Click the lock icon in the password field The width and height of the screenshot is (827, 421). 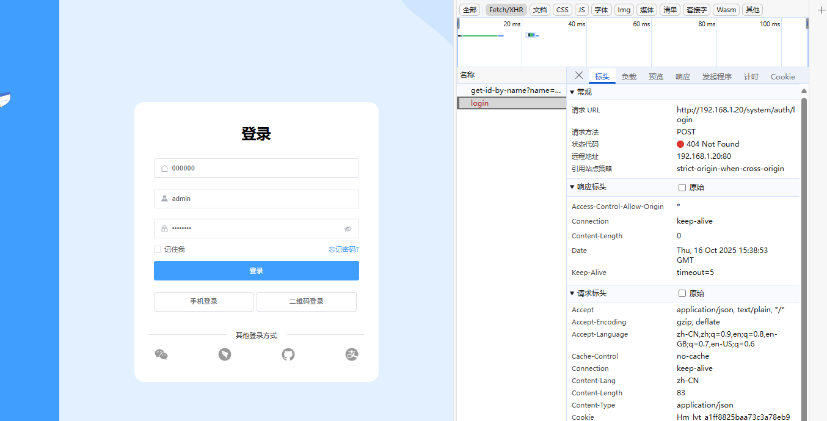164,229
